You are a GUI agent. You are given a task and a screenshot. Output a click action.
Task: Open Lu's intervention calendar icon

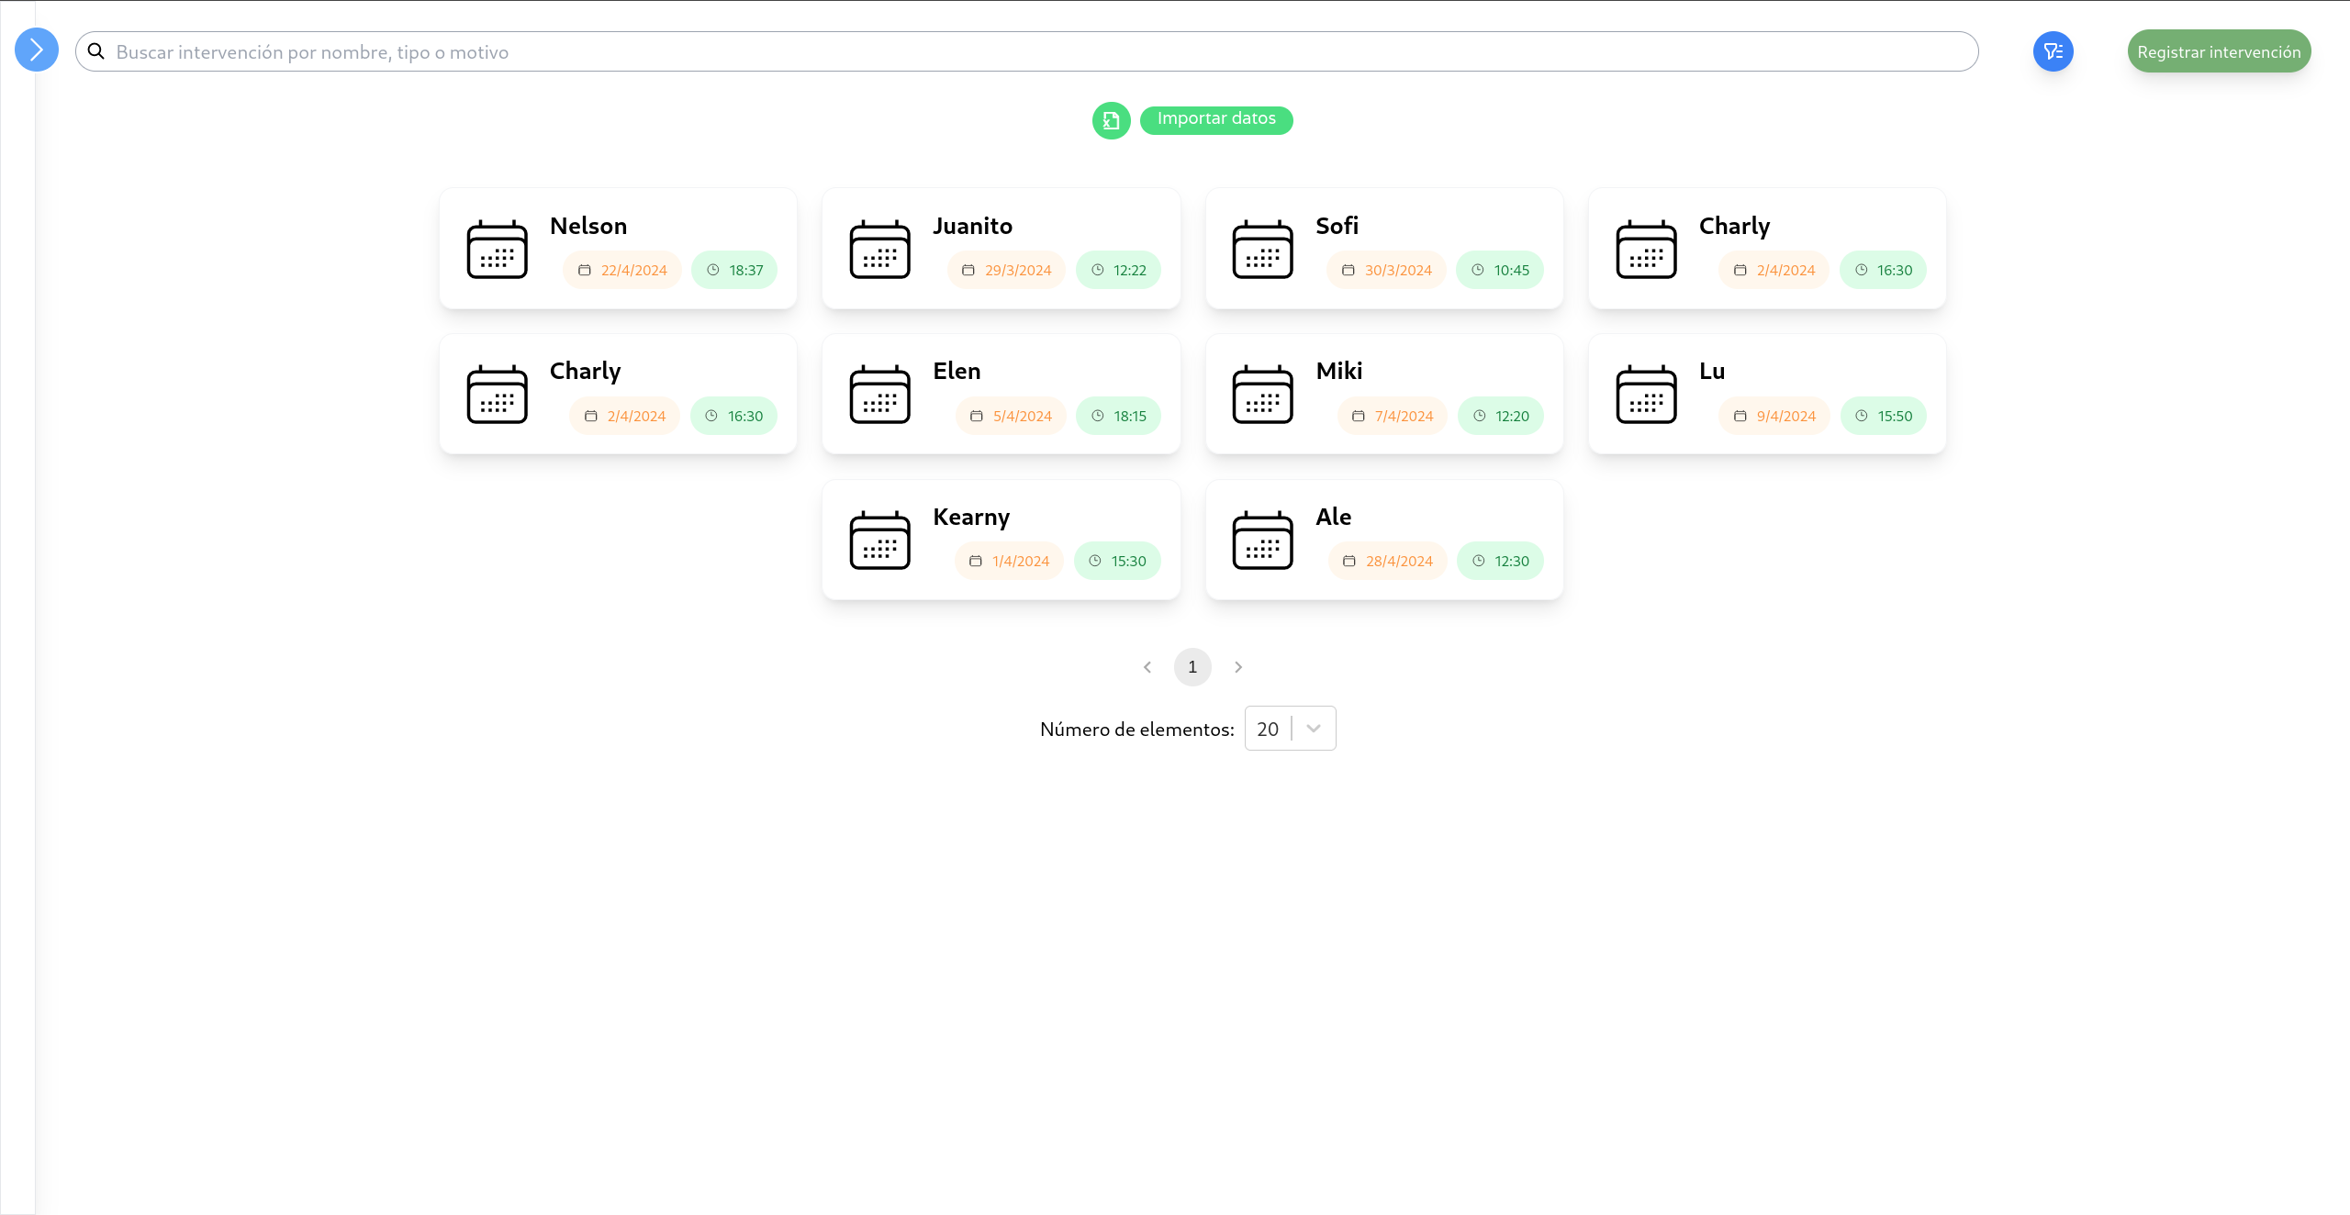coord(1645,395)
